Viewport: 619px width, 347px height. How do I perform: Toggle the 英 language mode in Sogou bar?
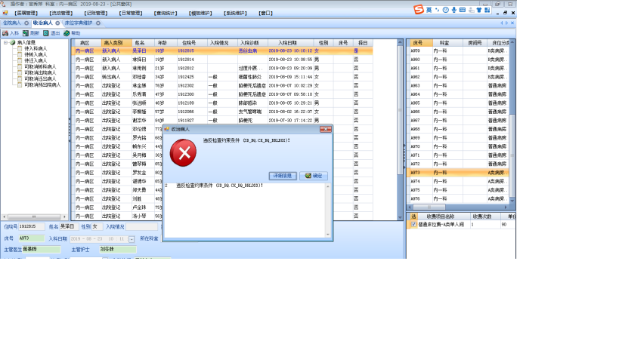[x=429, y=11]
